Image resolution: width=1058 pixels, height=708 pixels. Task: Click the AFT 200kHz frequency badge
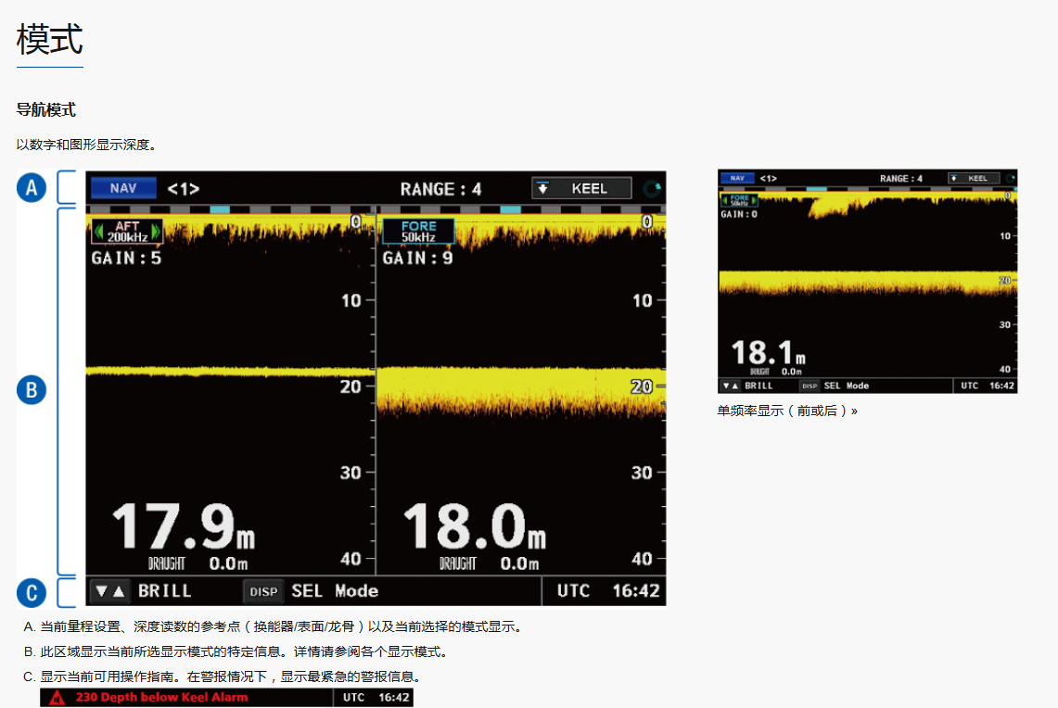(x=127, y=232)
